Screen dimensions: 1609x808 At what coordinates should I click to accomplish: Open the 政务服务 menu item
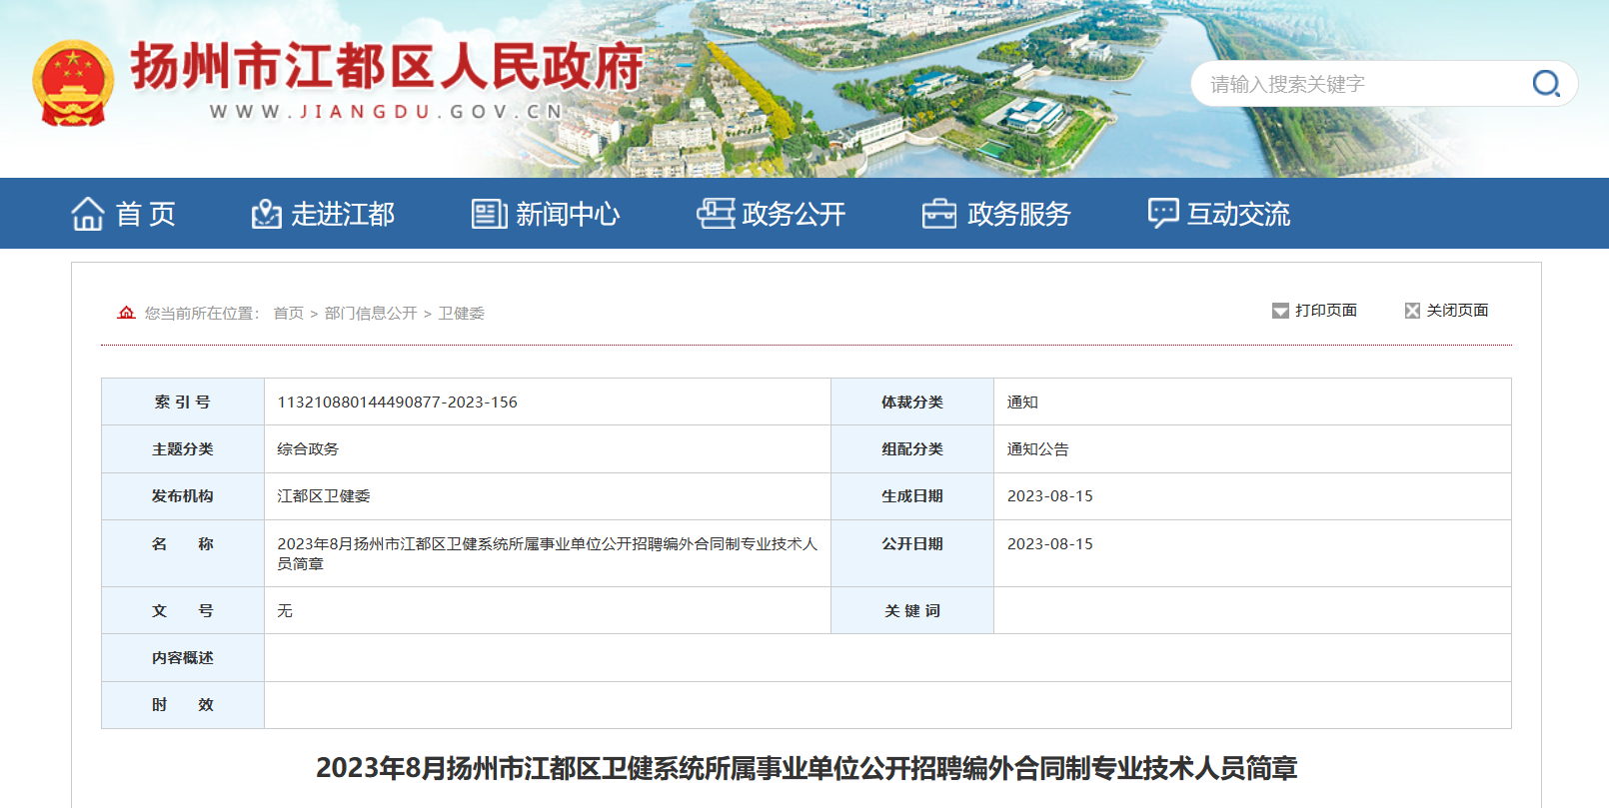(x=1018, y=214)
